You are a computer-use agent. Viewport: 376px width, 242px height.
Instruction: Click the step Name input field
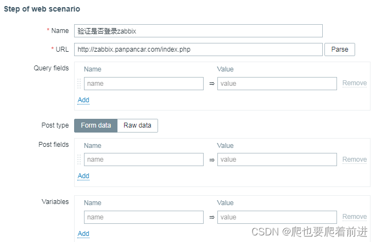pos(198,31)
